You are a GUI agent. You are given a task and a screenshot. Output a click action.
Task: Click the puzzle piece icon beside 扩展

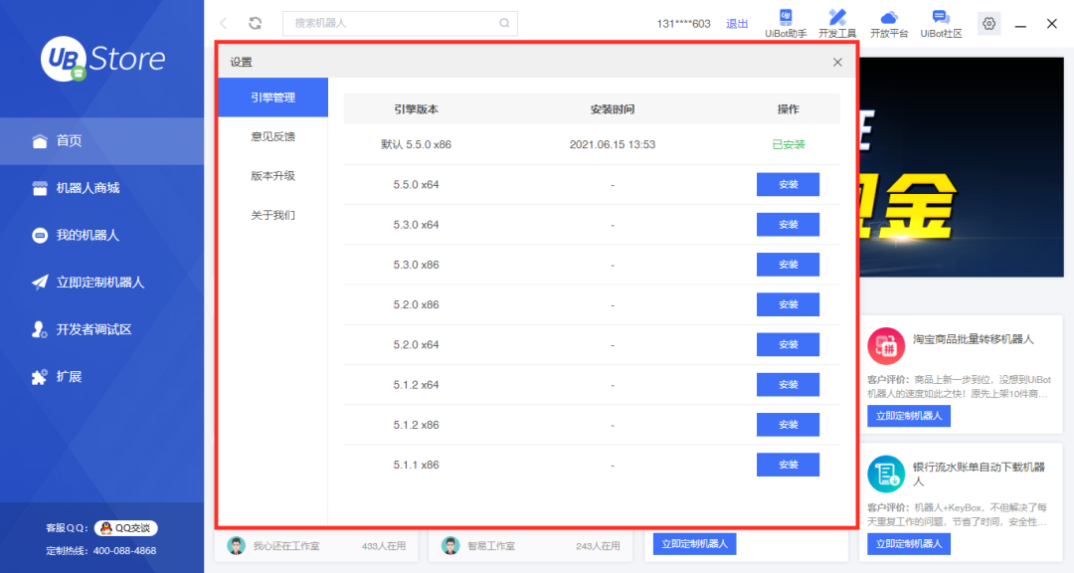(40, 377)
